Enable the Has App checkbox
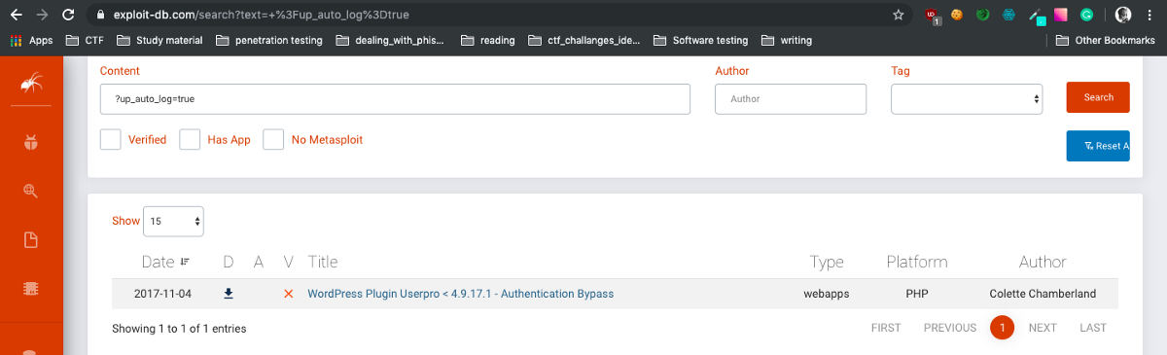 (x=190, y=140)
